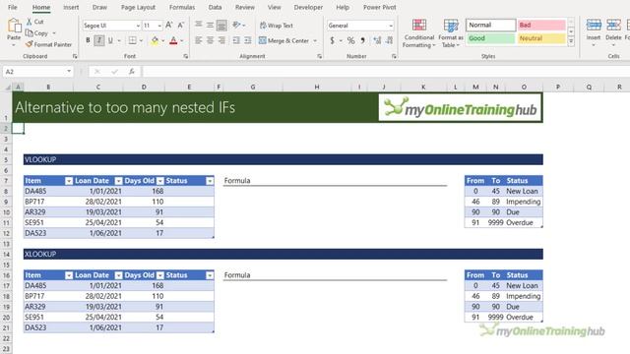The height and width of the screenshot is (354, 630).
Task: Click the myOnlineTraininghub logo in header
Action: click(460, 107)
